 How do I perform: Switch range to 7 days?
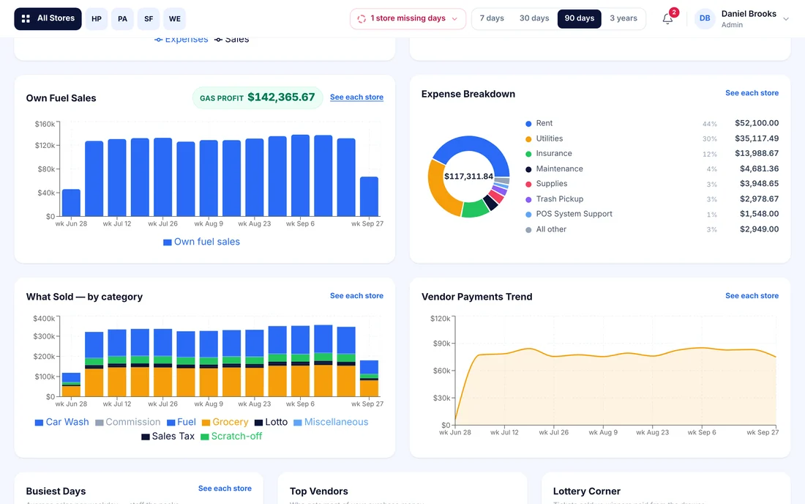pos(492,18)
